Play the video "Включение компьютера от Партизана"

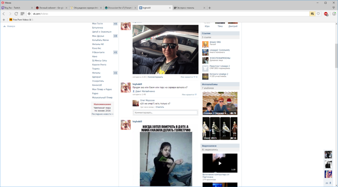click(x=220, y=163)
